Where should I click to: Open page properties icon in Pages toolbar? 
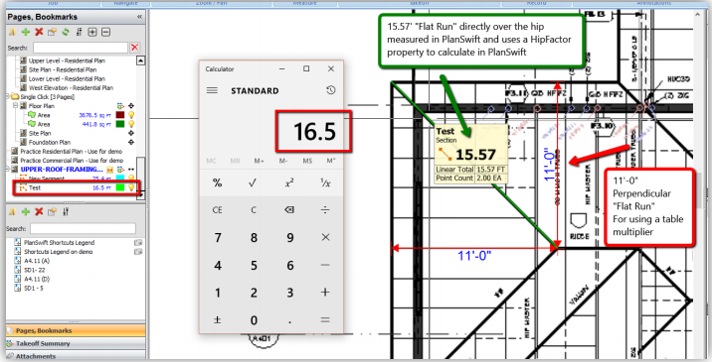[x=53, y=32]
